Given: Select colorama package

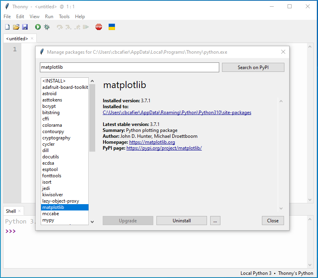Looking at the screenshot, I should pyautogui.click(x=65, y=125).
